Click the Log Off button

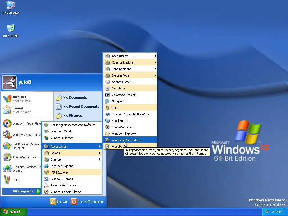58,201
